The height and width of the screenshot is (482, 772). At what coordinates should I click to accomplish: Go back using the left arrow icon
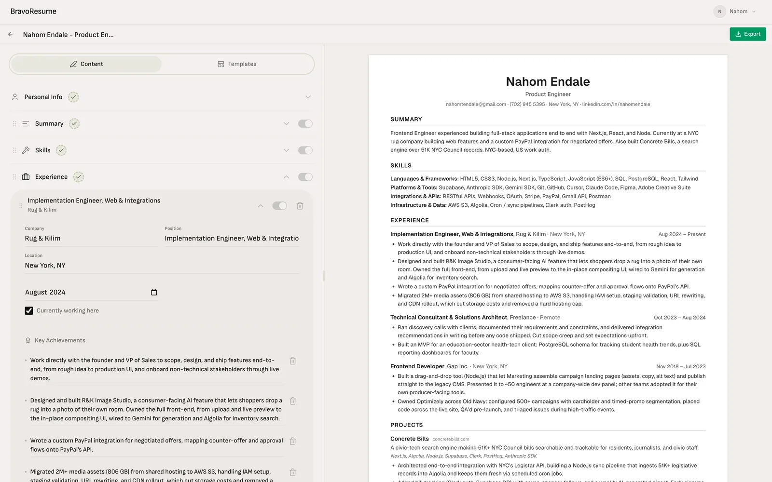[11, 34]
